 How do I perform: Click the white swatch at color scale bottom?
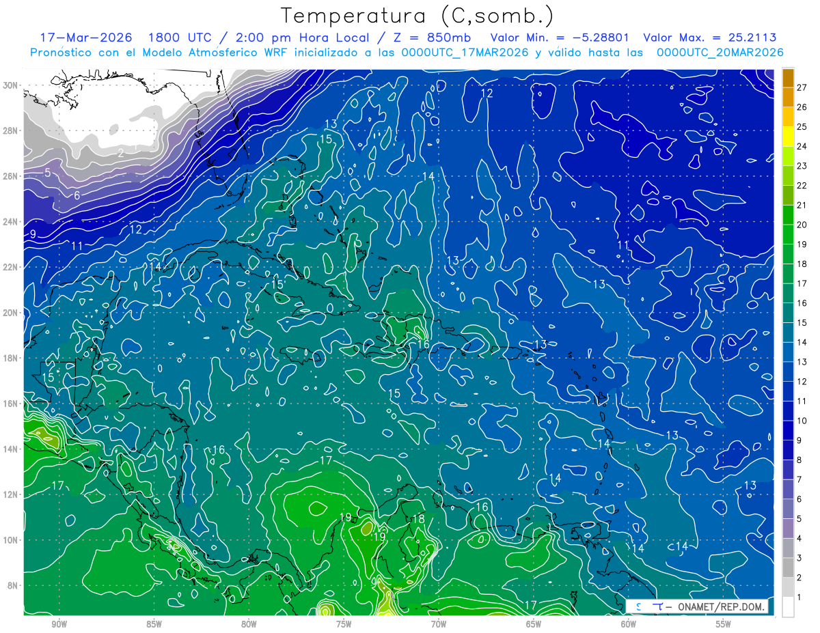click(789, 607)
